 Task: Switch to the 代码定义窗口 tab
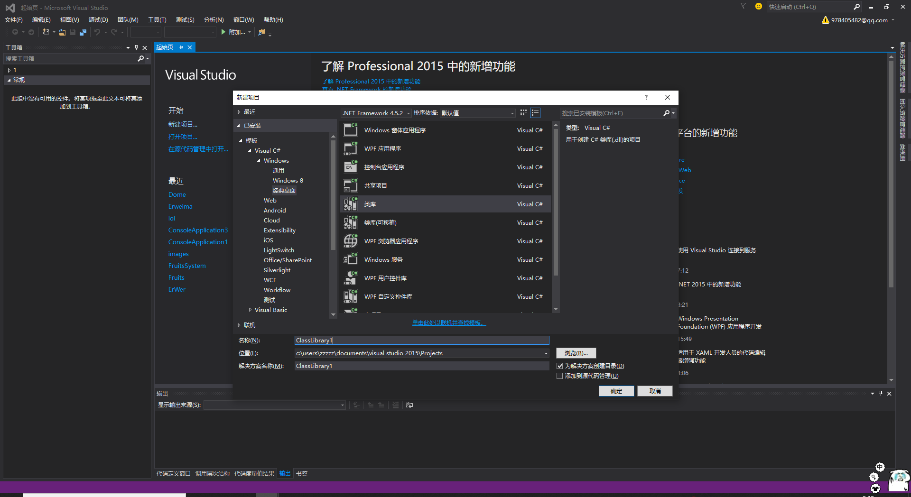pos(174,473)
